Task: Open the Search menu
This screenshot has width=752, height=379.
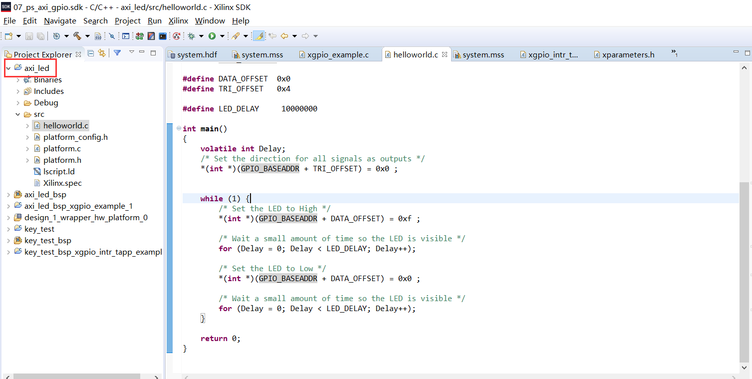Action: point(95,20)
